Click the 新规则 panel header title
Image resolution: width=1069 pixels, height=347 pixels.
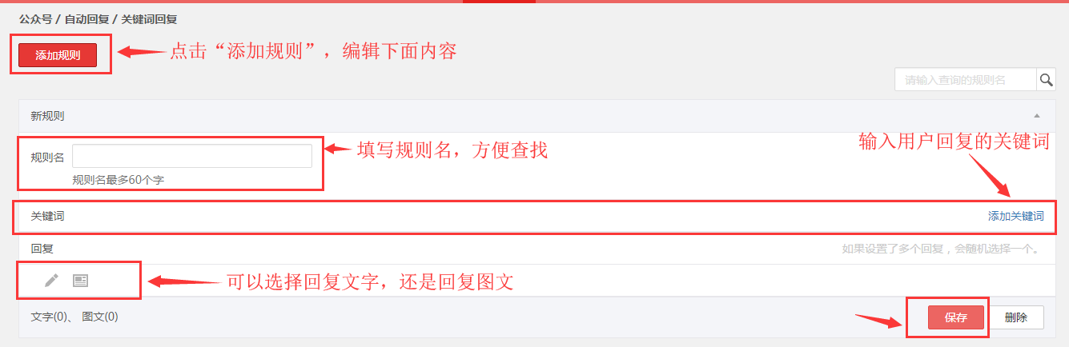pos(47,116)
